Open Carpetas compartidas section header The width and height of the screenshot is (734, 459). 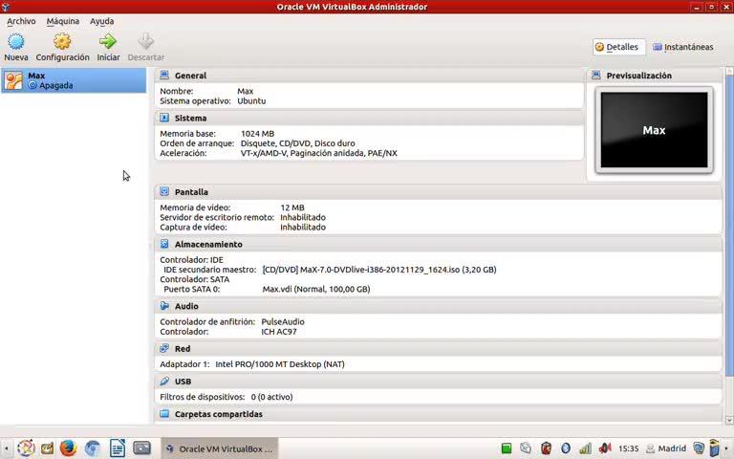pos(218,414)
